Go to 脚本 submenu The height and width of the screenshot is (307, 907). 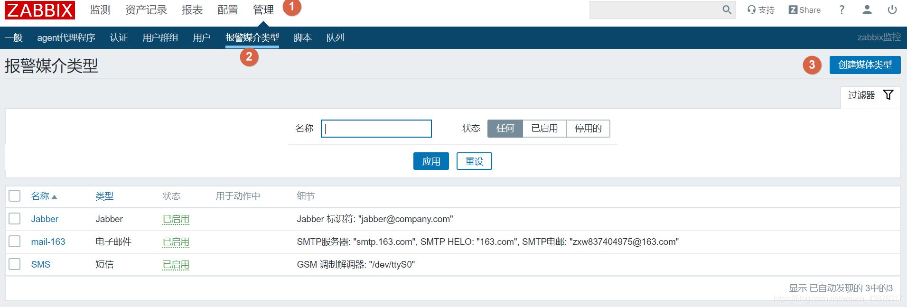(303, 37)
